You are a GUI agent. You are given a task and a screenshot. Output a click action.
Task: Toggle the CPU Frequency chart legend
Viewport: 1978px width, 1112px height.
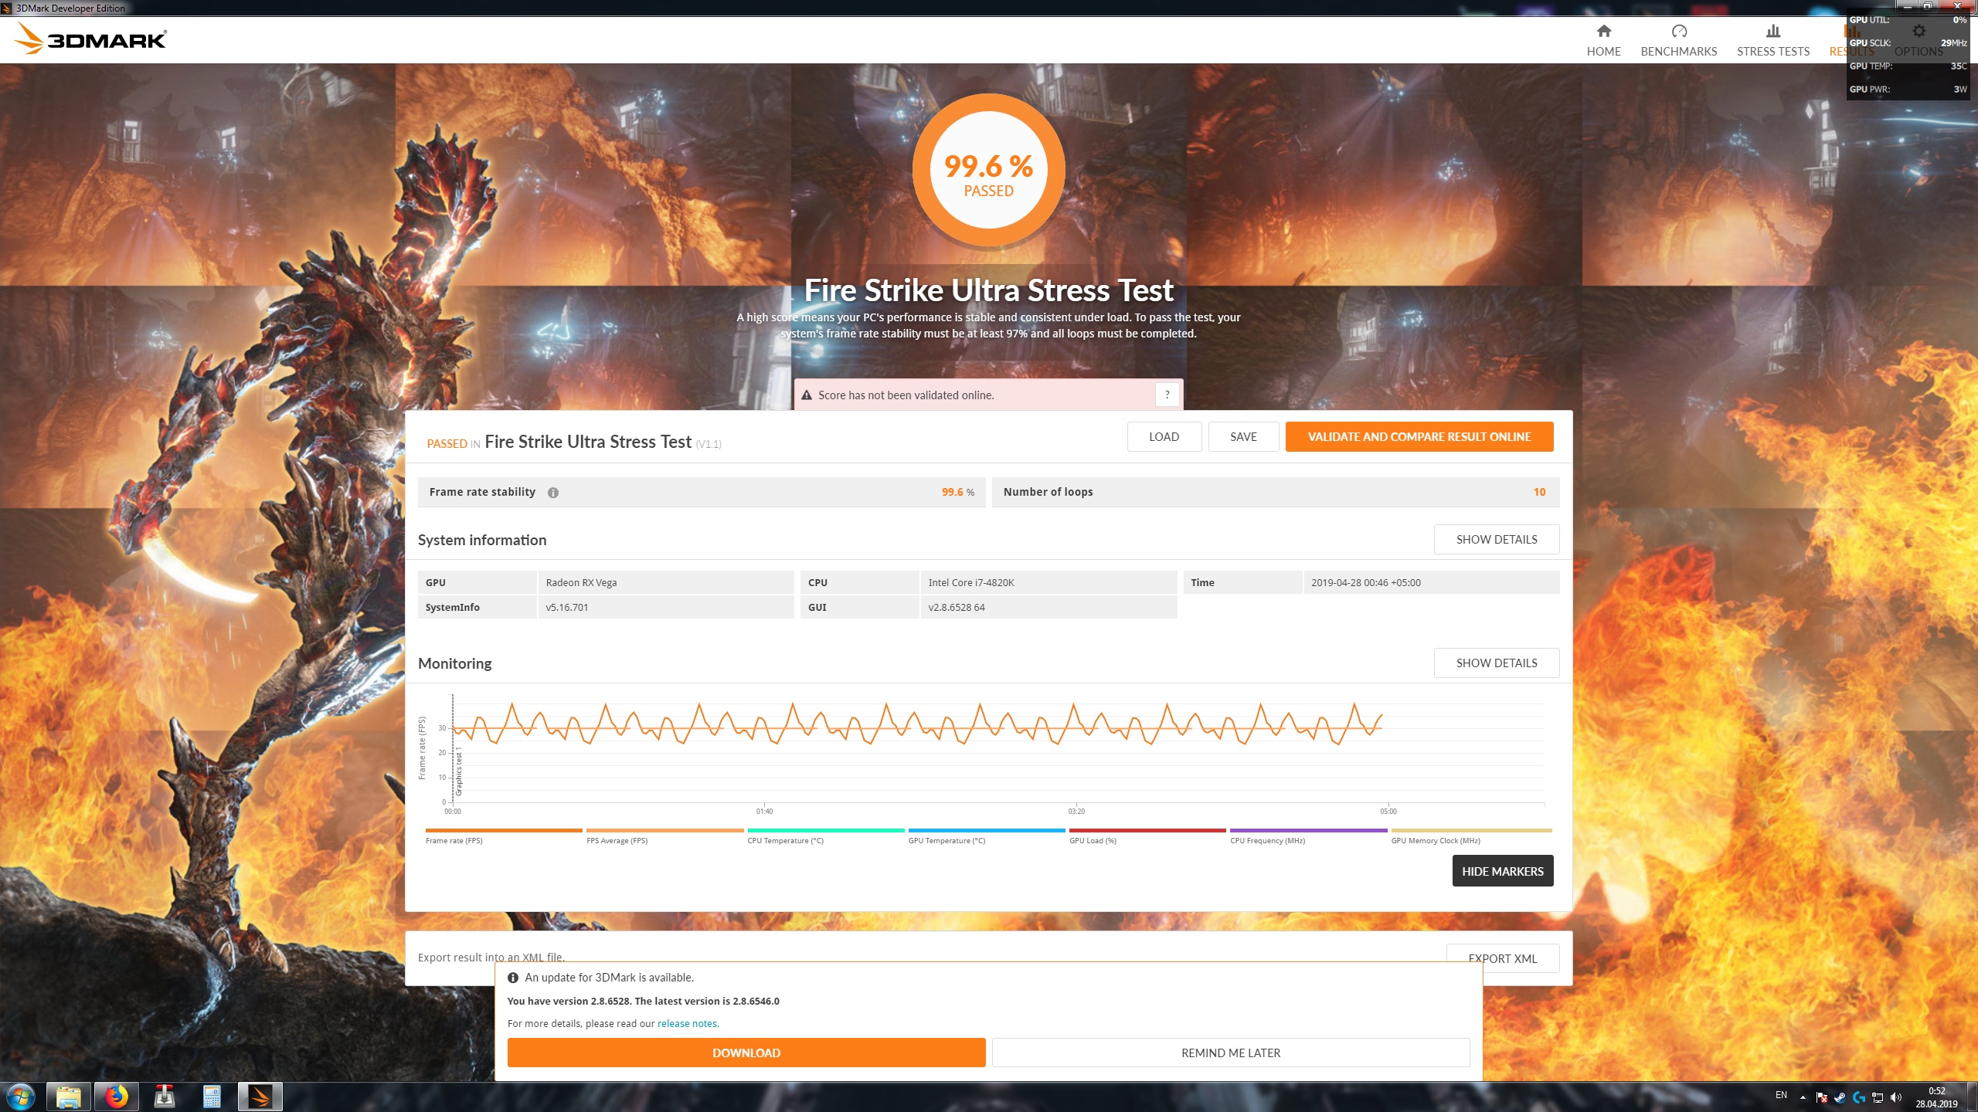1267,840
